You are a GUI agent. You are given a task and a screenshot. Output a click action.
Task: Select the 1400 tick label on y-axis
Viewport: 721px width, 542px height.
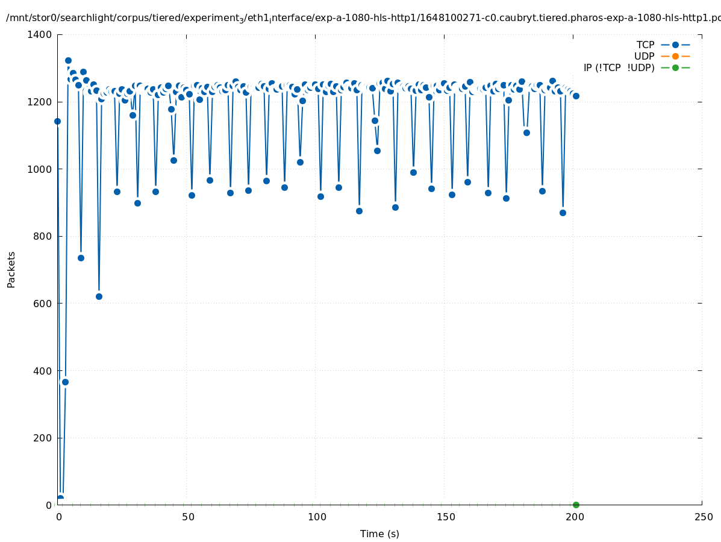[x=40, y=34]
